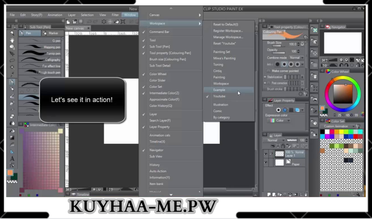The width and height of the screenshot is (372, 219).
Task: Select the Zoom magnifier tool in toolbar
Action: 12,33
